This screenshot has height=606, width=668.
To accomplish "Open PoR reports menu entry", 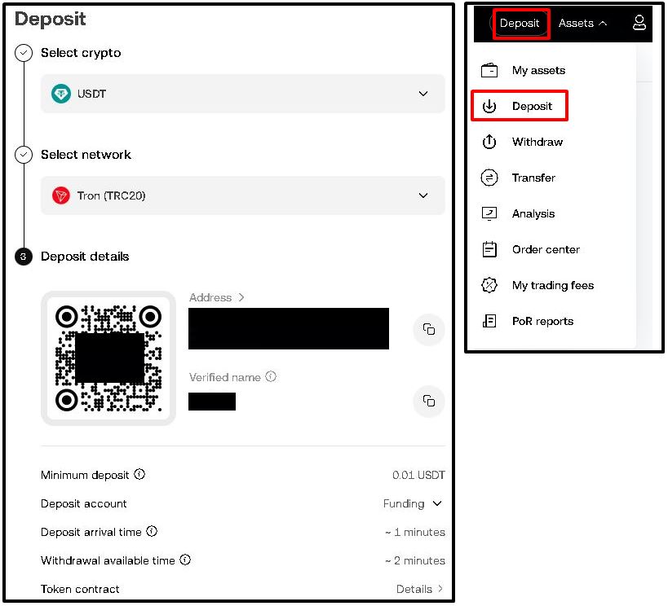I will point(542,321).
